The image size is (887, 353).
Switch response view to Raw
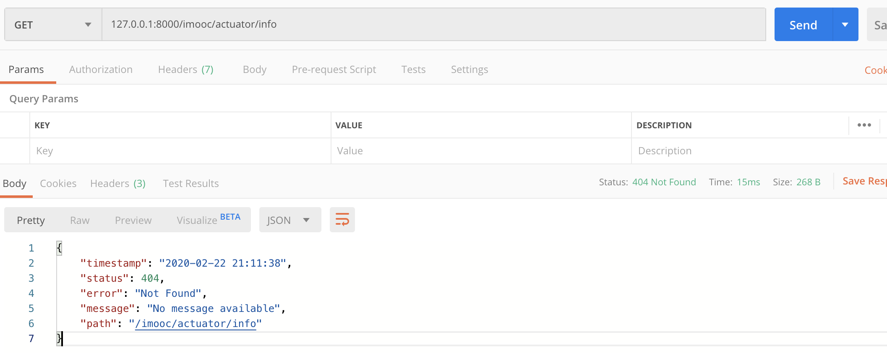tap(80, 221)
